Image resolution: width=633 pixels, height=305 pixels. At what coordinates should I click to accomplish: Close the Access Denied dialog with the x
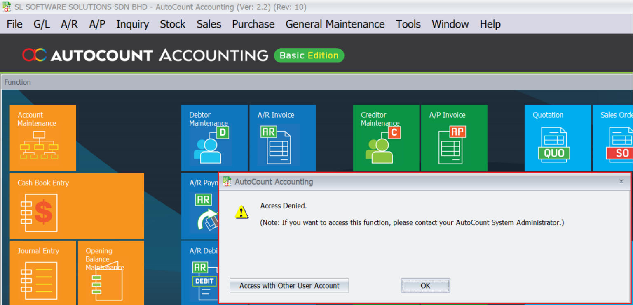tap(621, 181)
